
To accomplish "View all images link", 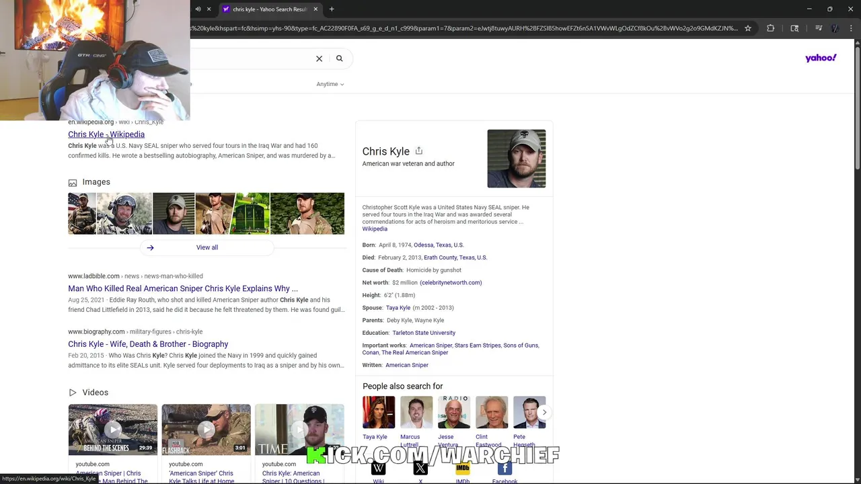I will (207, 247).
